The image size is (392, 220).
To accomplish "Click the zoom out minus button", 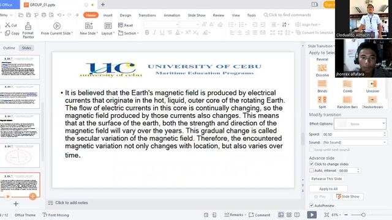I will [346, 215].
